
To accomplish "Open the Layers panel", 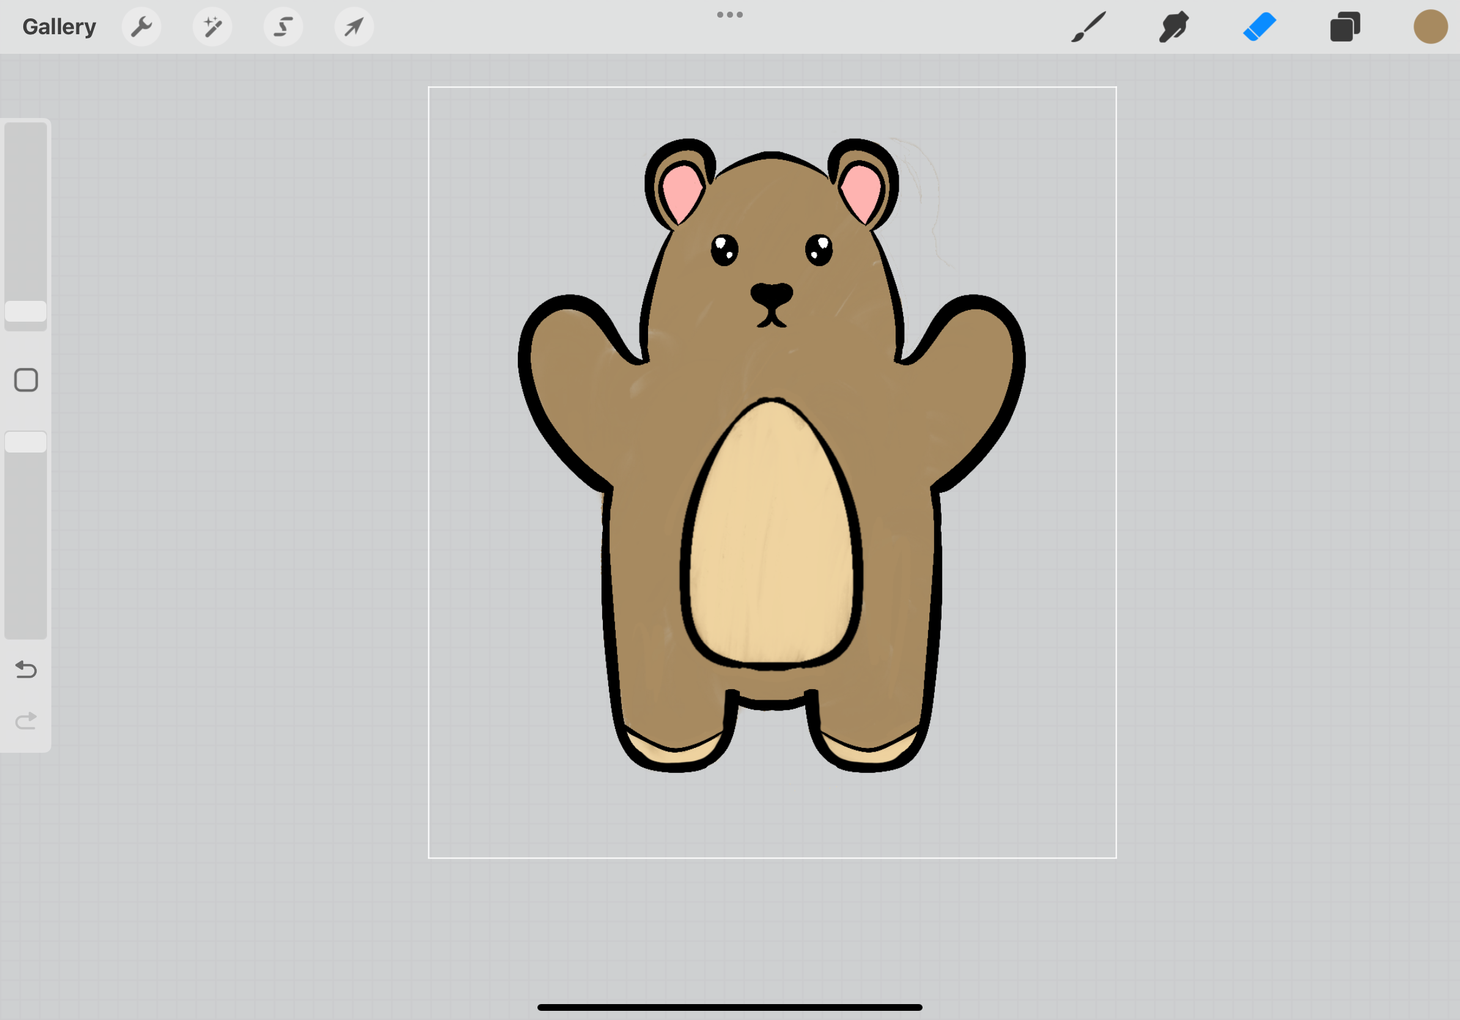I will pos(1344,27).
